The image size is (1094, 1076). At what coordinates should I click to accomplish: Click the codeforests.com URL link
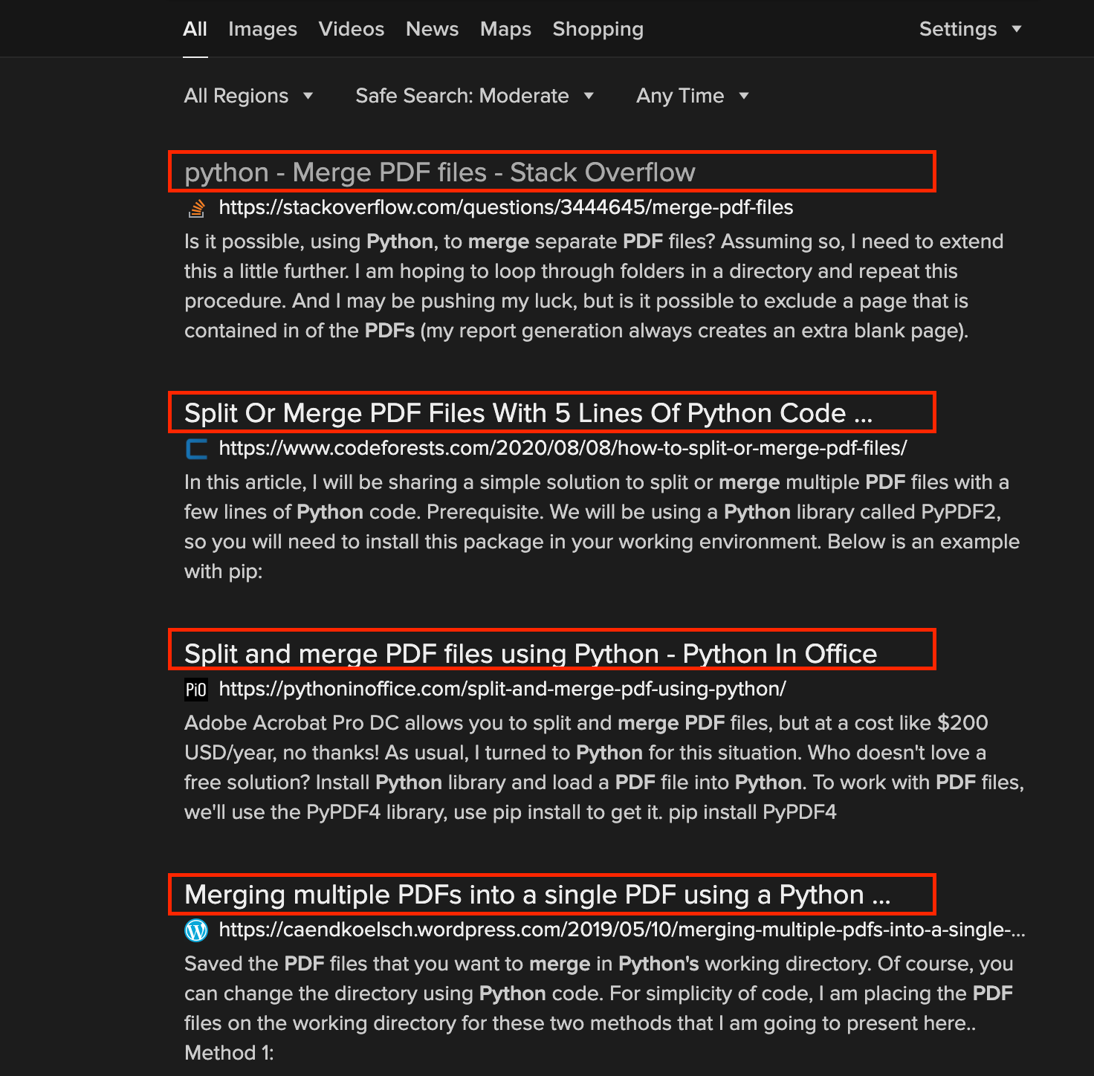click(x=563, y=448)
